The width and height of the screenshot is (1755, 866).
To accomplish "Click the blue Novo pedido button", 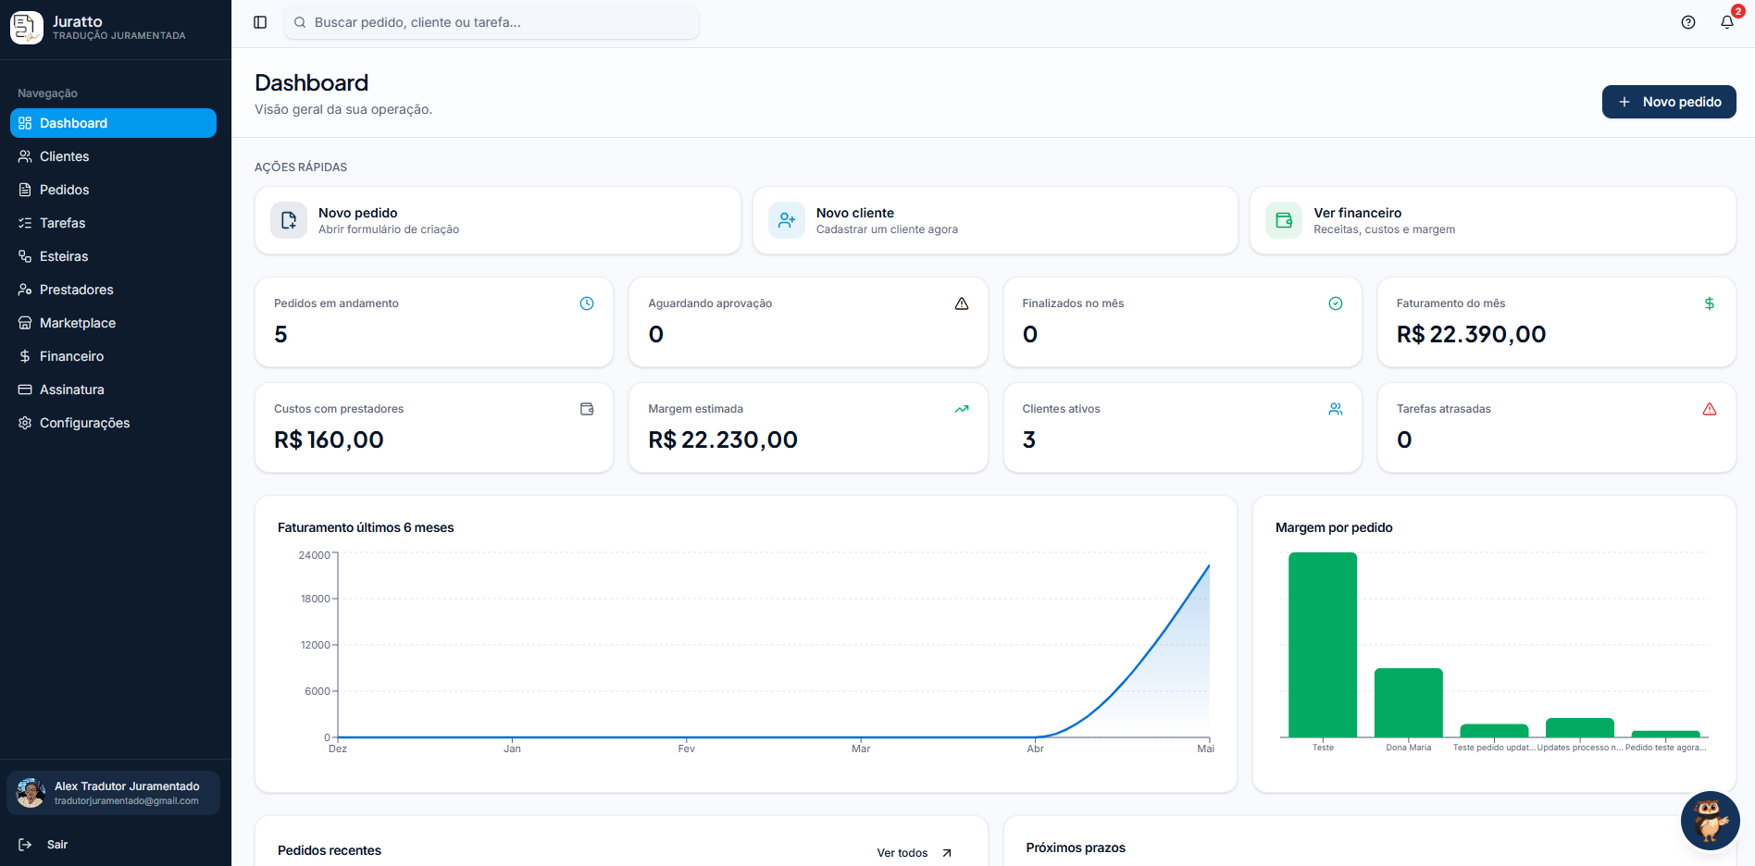I will pyautogui.click(x=1669, y=102).
